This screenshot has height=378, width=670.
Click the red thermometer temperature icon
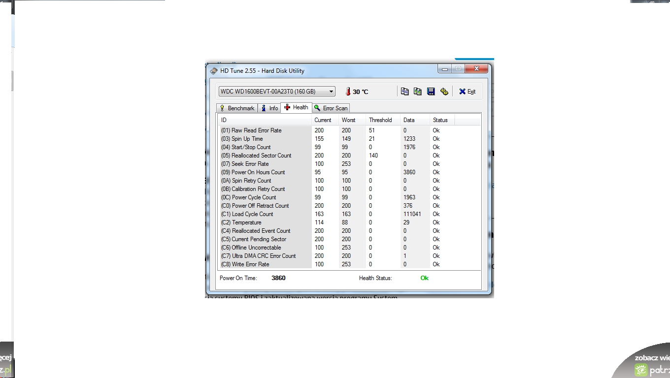click(348, 92)
